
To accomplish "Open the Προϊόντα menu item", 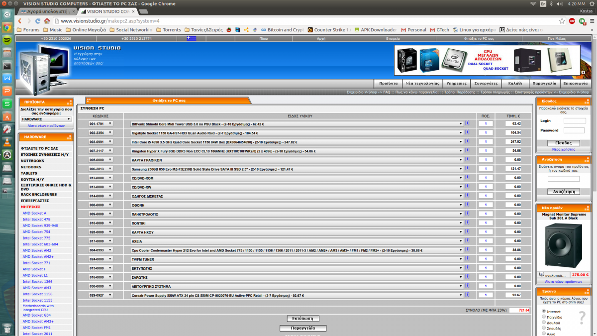I will pos(388,84).
